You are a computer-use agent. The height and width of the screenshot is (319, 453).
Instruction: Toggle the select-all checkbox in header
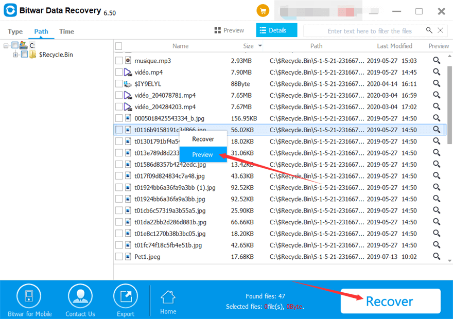[x=118, y=46]
